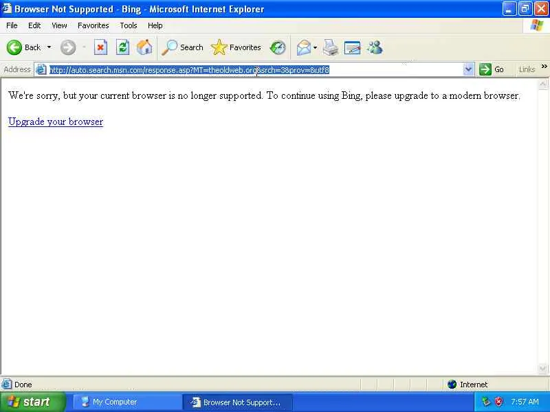This screenshot has width=550, height=412.
Task: Click the address bar URL field
Action: click(255, 70)
